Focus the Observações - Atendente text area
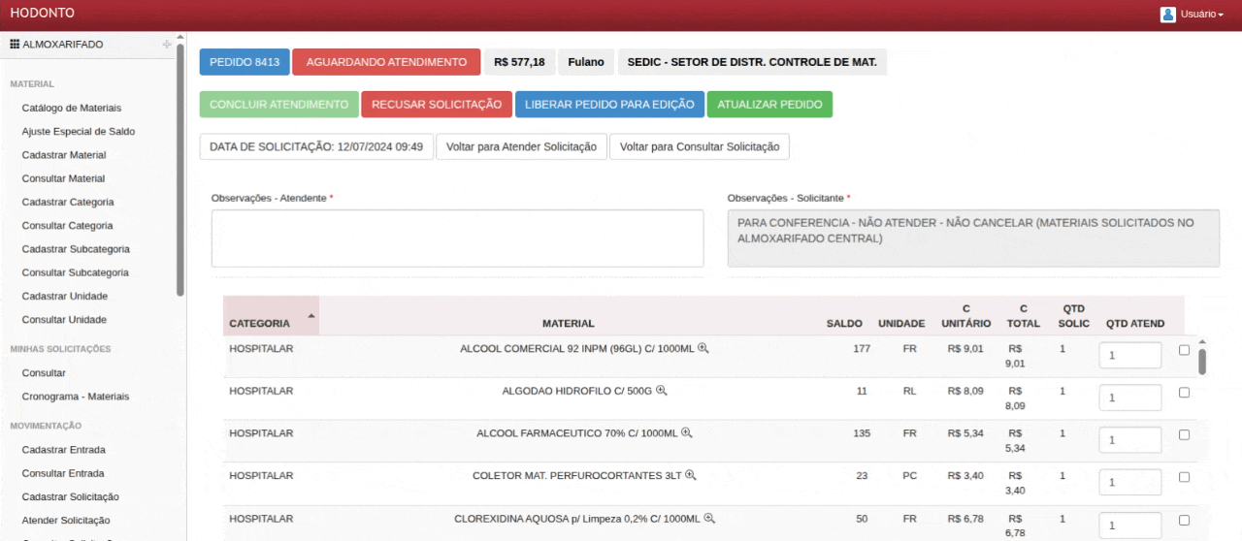 pyautogui.click(x=457, y=239)
